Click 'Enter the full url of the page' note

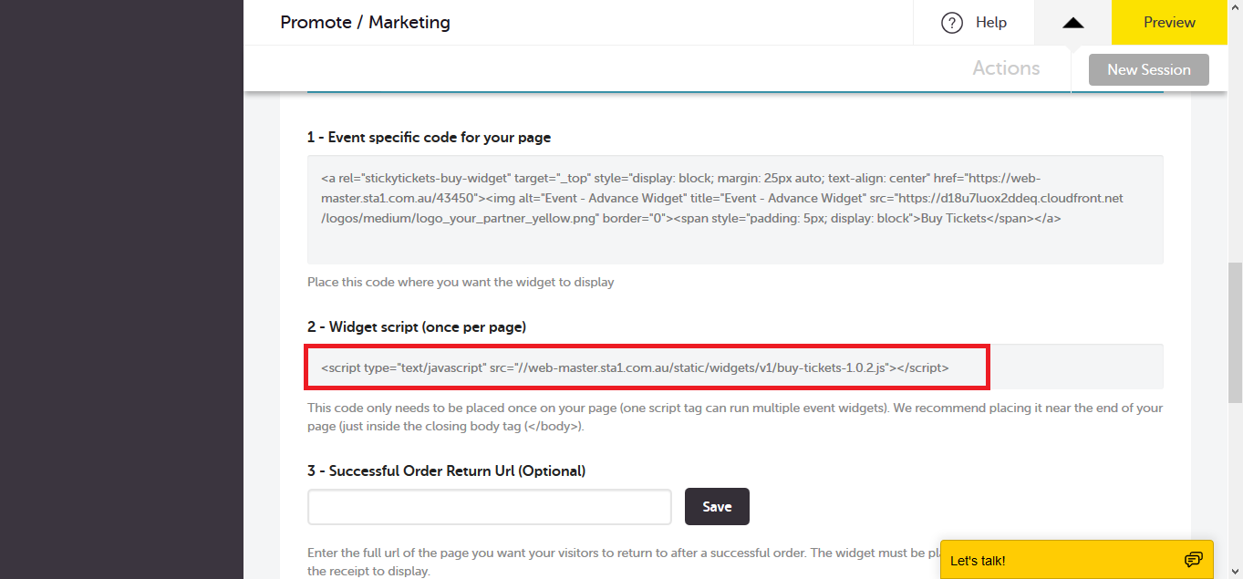tap(624, 562)
